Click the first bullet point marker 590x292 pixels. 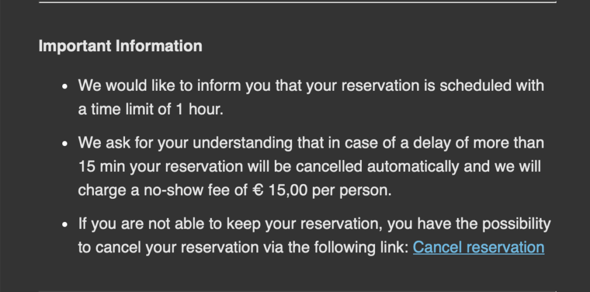pos(65,86)
